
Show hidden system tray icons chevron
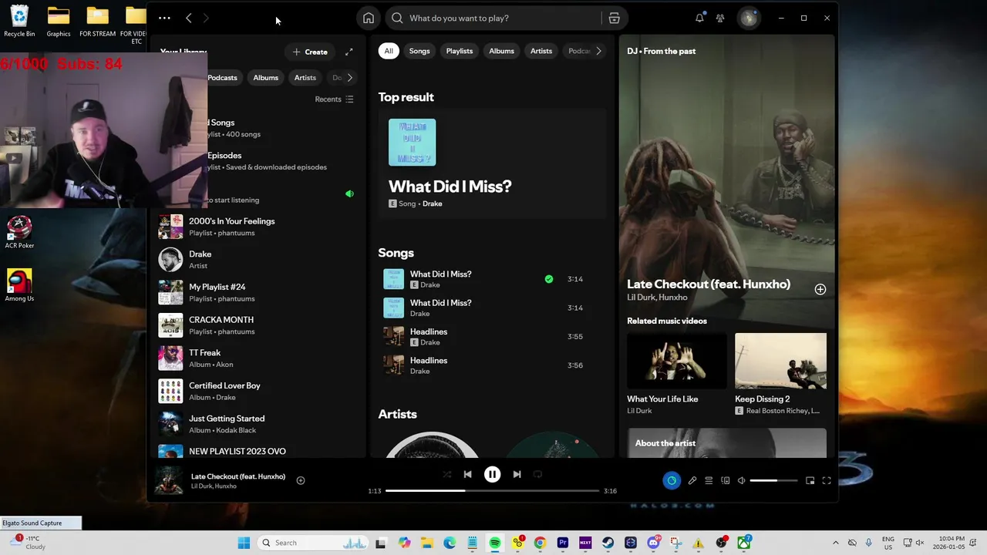point(835,543)
